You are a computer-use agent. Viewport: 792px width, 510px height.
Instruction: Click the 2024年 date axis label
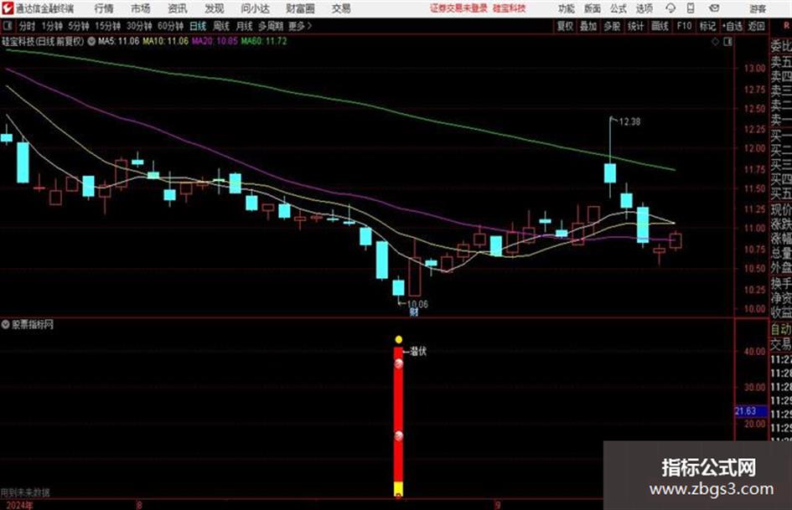[x=20, y=505]
